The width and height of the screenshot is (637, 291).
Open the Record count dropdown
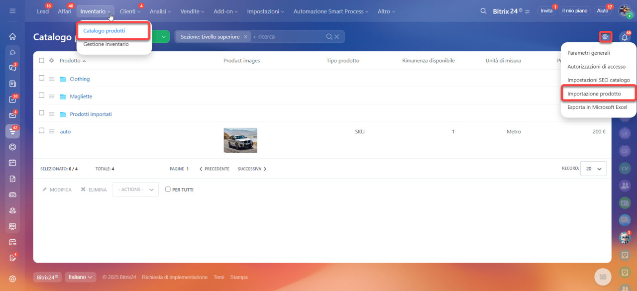click(x=593, y=169)
